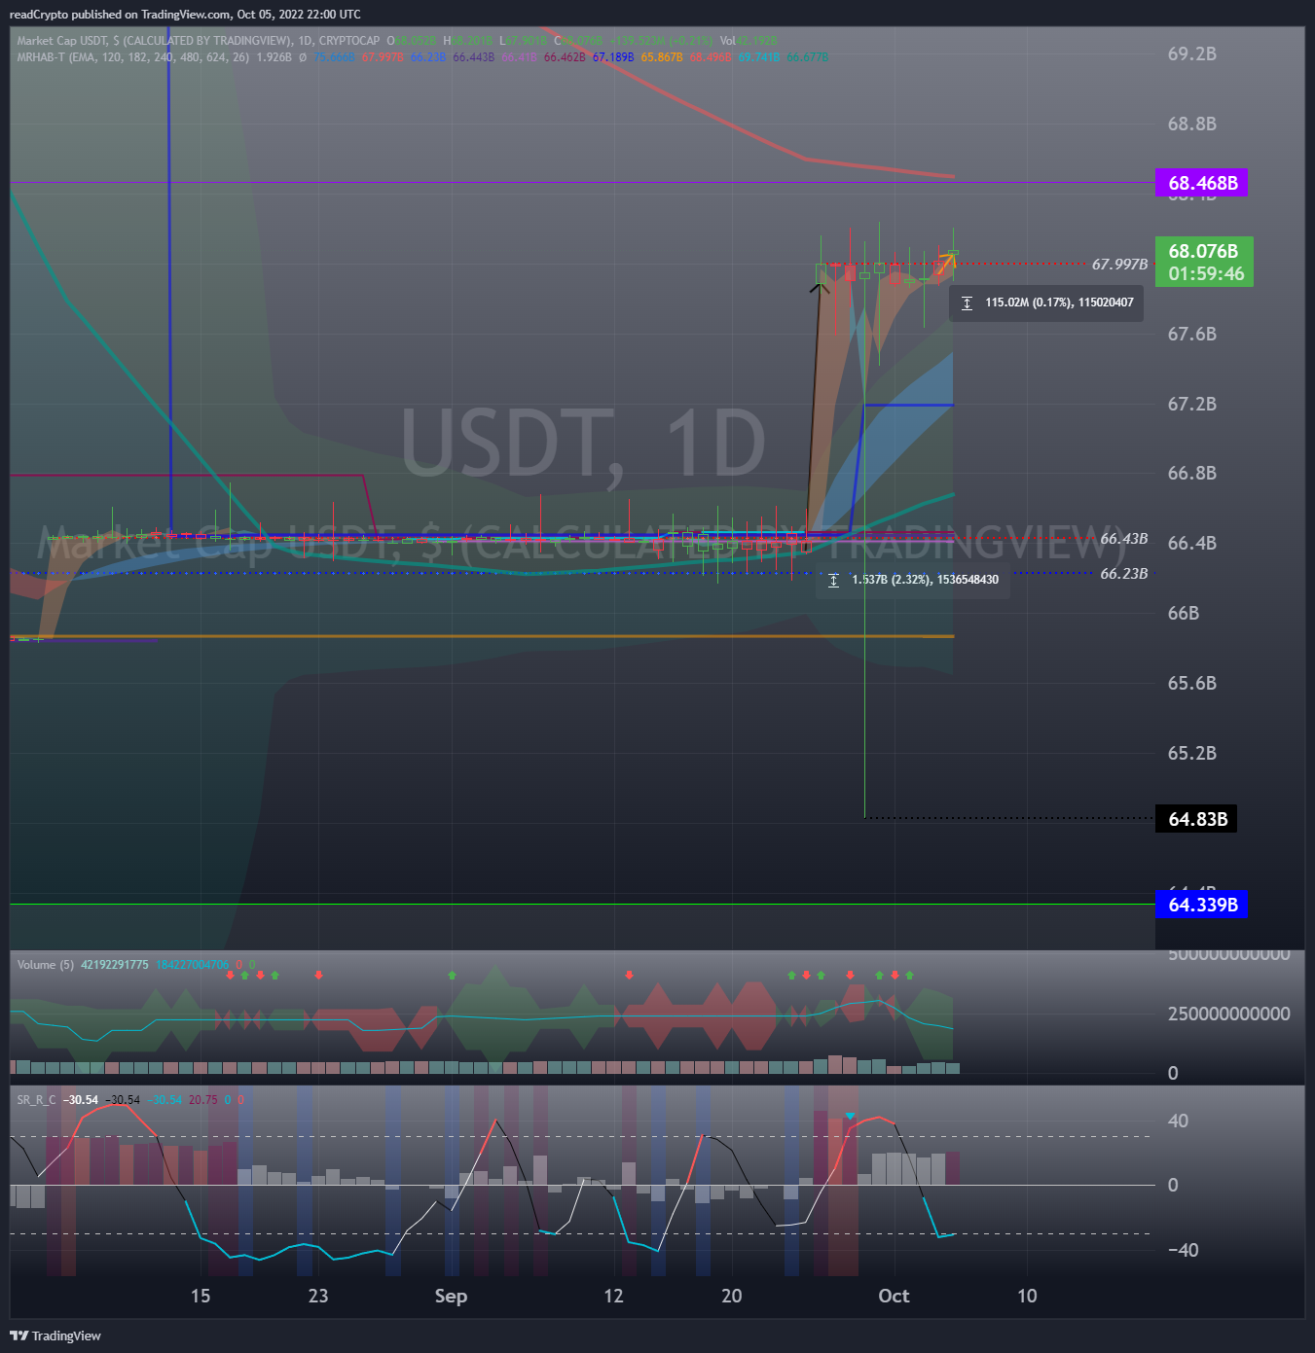1315x1353 pixels.
Task: Click the 68.8B price axis tick
Action: pyautogui.click(x=1192, y=124)
